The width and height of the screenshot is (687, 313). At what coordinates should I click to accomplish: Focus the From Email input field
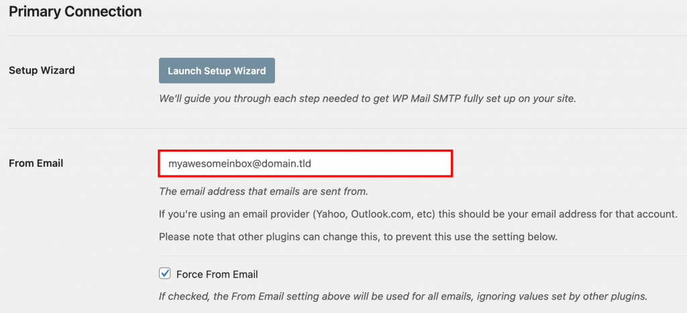click(x=305, y=164)
